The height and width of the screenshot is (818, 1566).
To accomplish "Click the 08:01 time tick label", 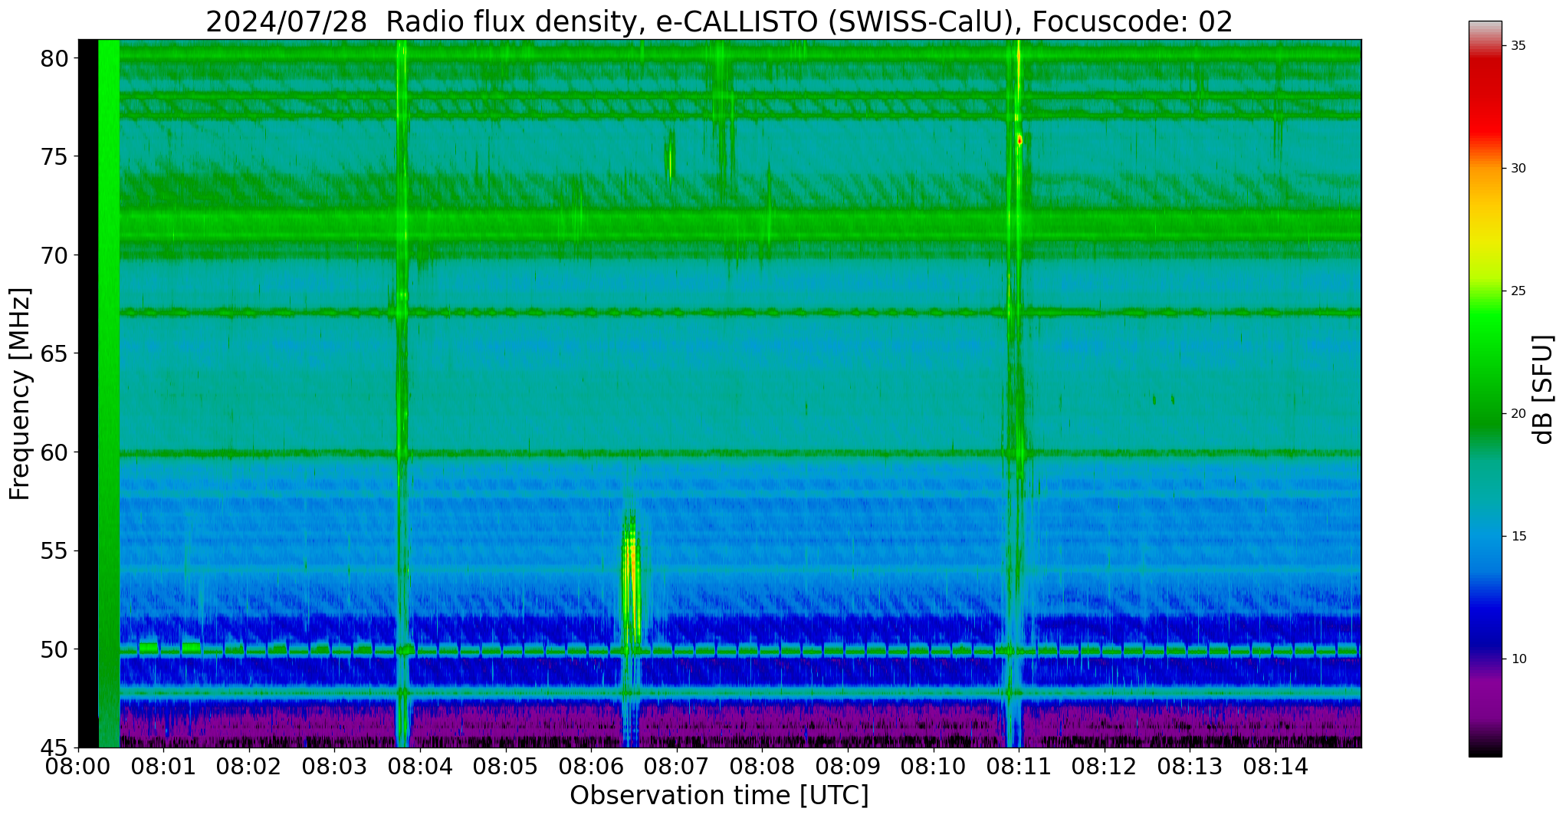I will pyautogui.click(x=163, y=767).
